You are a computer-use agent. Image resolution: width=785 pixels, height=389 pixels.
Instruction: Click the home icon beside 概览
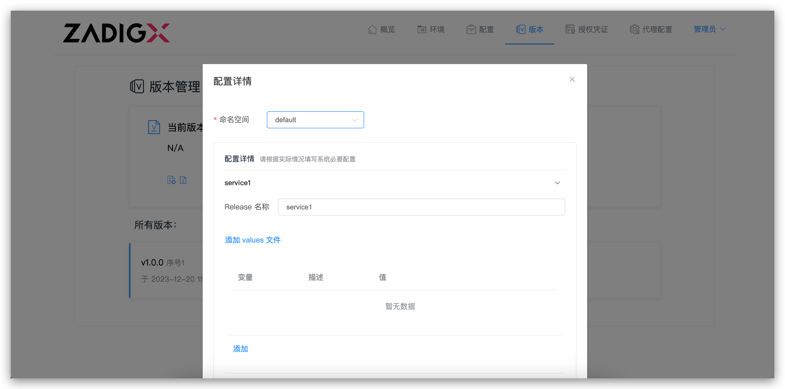click(x=372, y=30)
